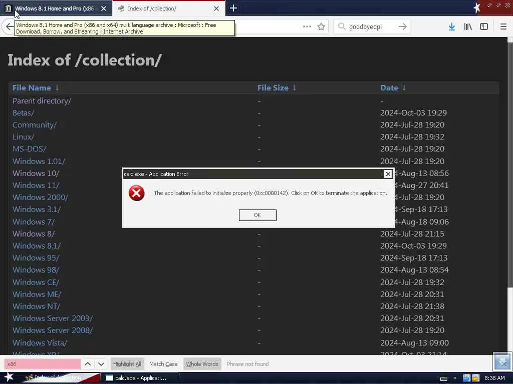Open the Windows 2000/ folder

40,197
